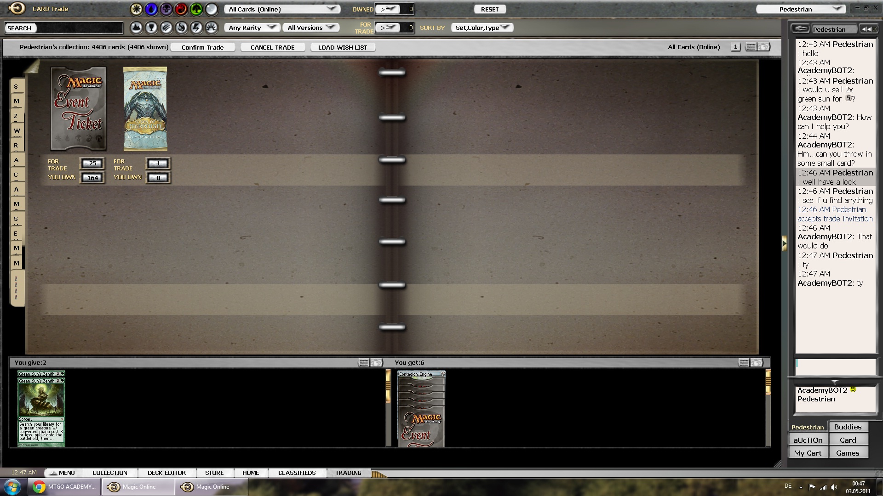Toggle the green mana color filter
The image size is (883, 496).
point(196,9)
